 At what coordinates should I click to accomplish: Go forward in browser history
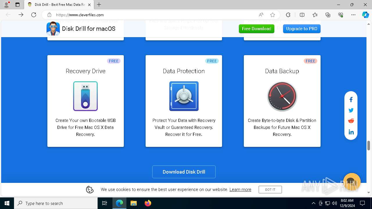(21, 15)
